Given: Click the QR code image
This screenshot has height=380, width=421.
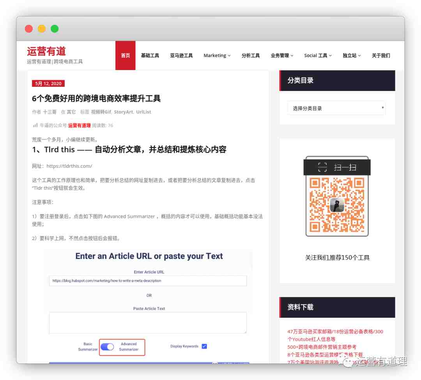Looking at the screenshot, I should click(x=337, y=205).
